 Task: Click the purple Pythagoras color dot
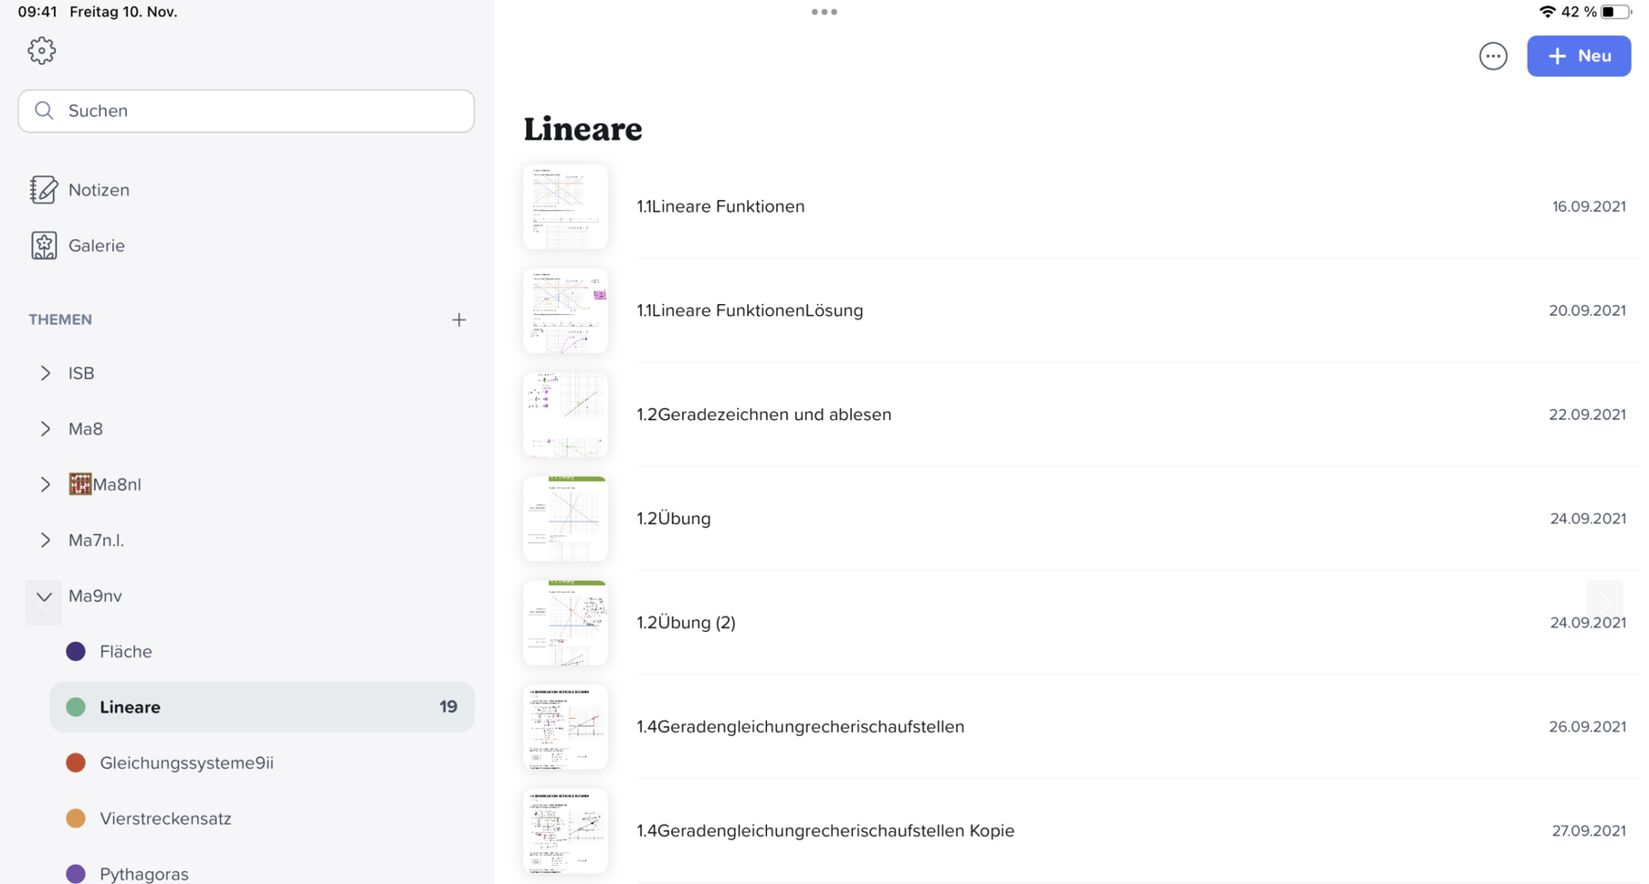click(76, 874)
